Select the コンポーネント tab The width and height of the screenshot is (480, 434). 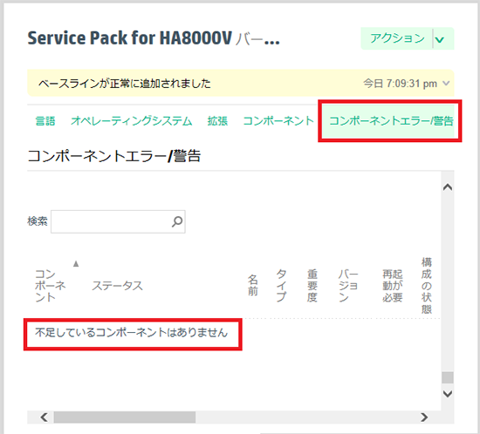pyautogui.click(x=278, y=121)
